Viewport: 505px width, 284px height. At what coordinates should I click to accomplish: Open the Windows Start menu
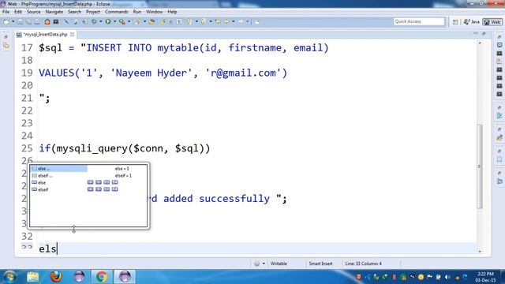tap(9, 277)
